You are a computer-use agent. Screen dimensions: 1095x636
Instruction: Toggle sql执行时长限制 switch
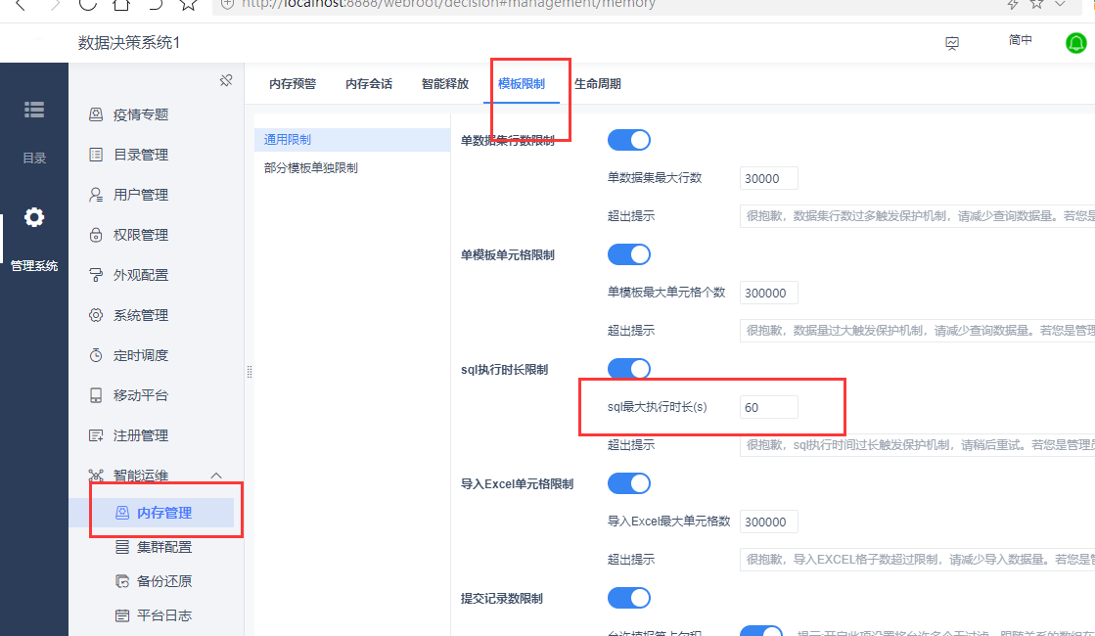pos(628,369)
